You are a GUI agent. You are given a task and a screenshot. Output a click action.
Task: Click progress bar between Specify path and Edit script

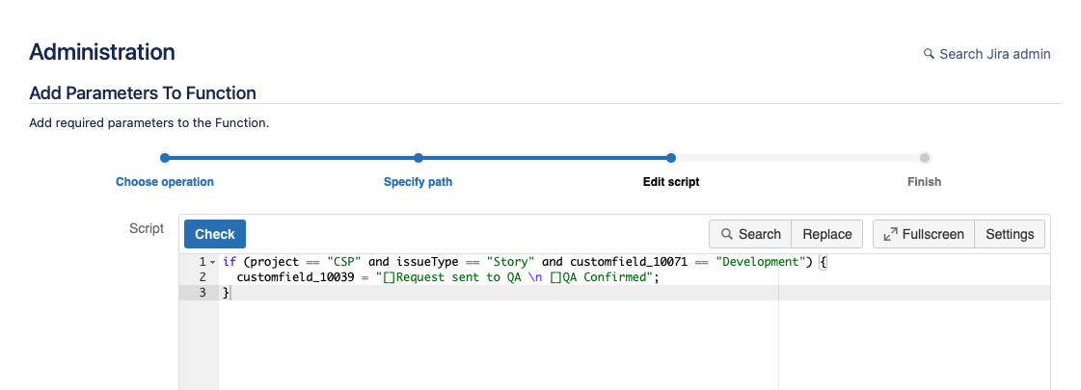tap(545, 158)
